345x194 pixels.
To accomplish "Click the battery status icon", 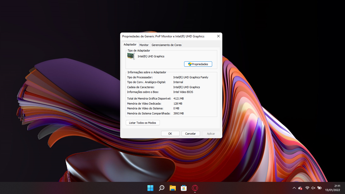I will point(319,188).
